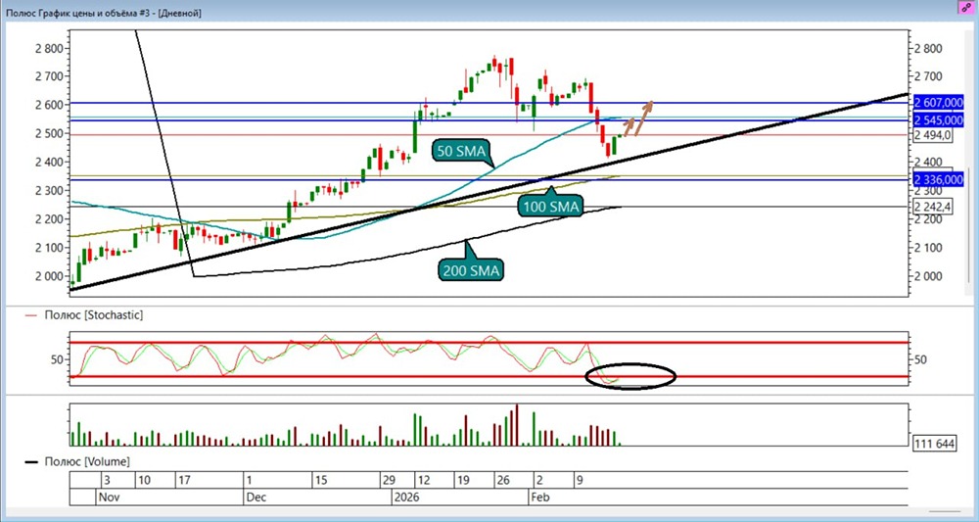
Task: Click the Полюс [Volume] legend label
Action: tap(87, 462)
